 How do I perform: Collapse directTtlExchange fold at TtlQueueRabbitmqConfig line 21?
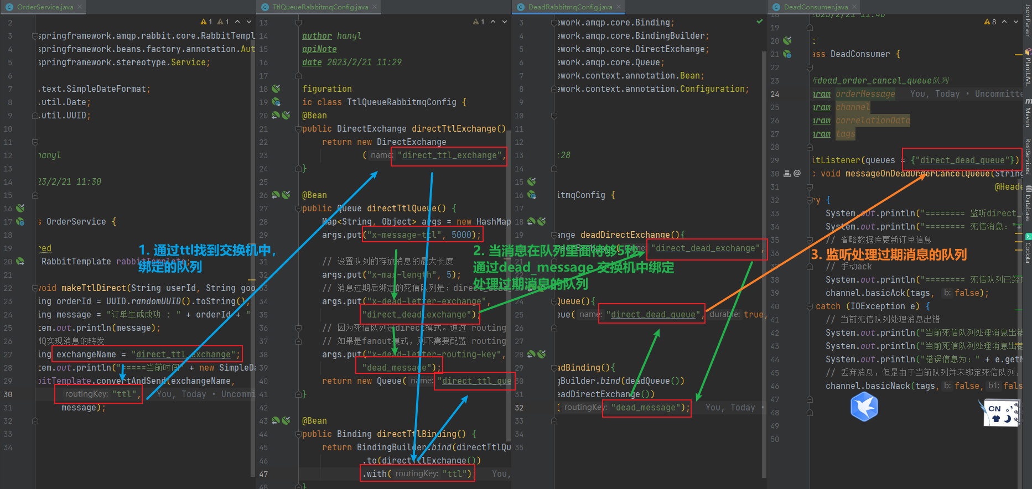(298, 129)
